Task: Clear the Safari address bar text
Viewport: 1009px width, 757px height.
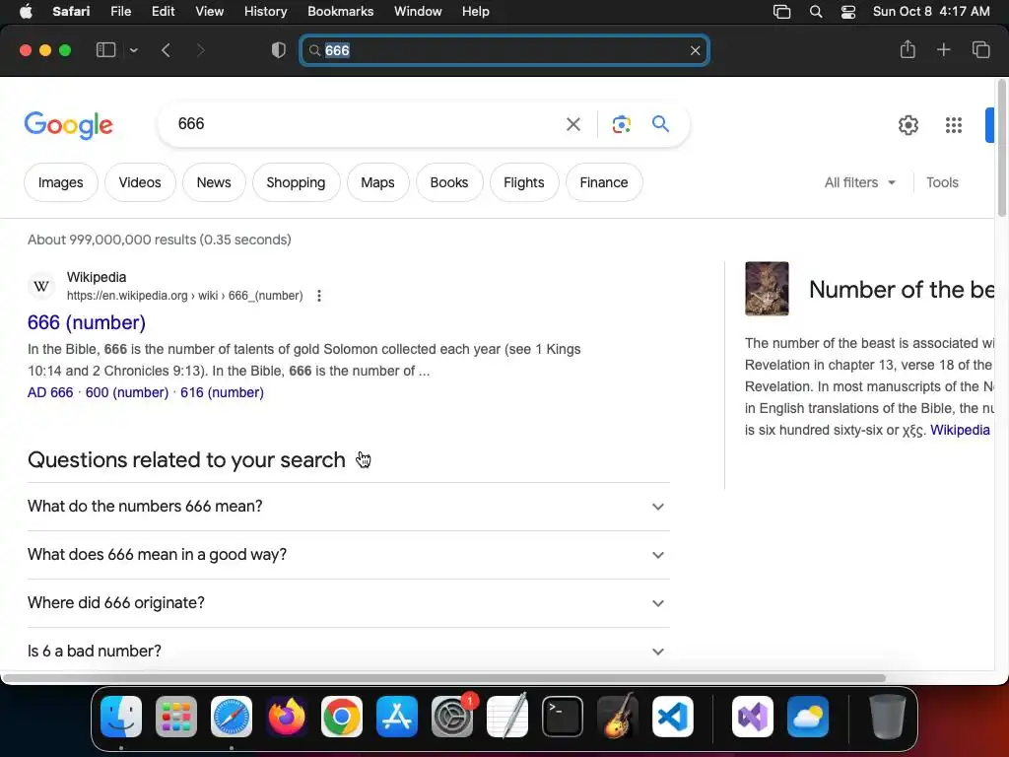Action: pos(695,50)
